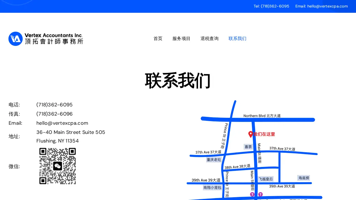Viewport: 356px width, 200px height.
Task: Open the 服务项目 services menu
Action: click(181, 39)
